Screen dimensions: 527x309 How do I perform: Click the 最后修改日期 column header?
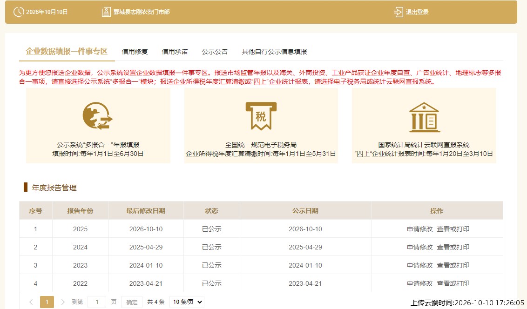146,211
